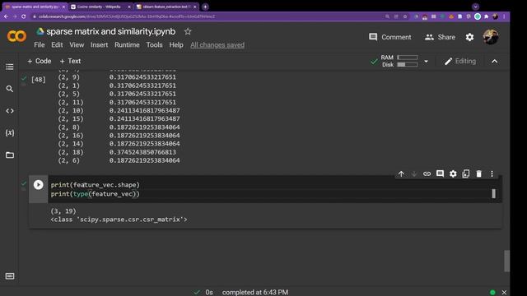Image resolution: width=527 pixels, height=296 pixels.
Task: Place cursor in print(feature_vec.shape) line
Action: (x=96, y=185)
